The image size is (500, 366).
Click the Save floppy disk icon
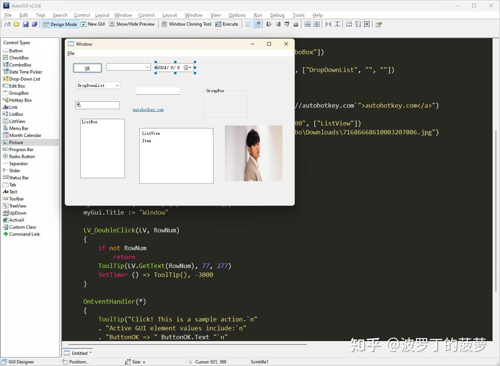click(x=26, y=24)
